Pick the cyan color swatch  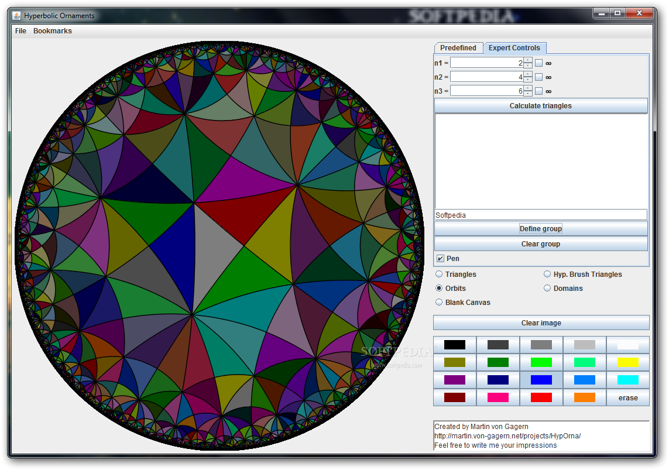click(x=628, y=380)
